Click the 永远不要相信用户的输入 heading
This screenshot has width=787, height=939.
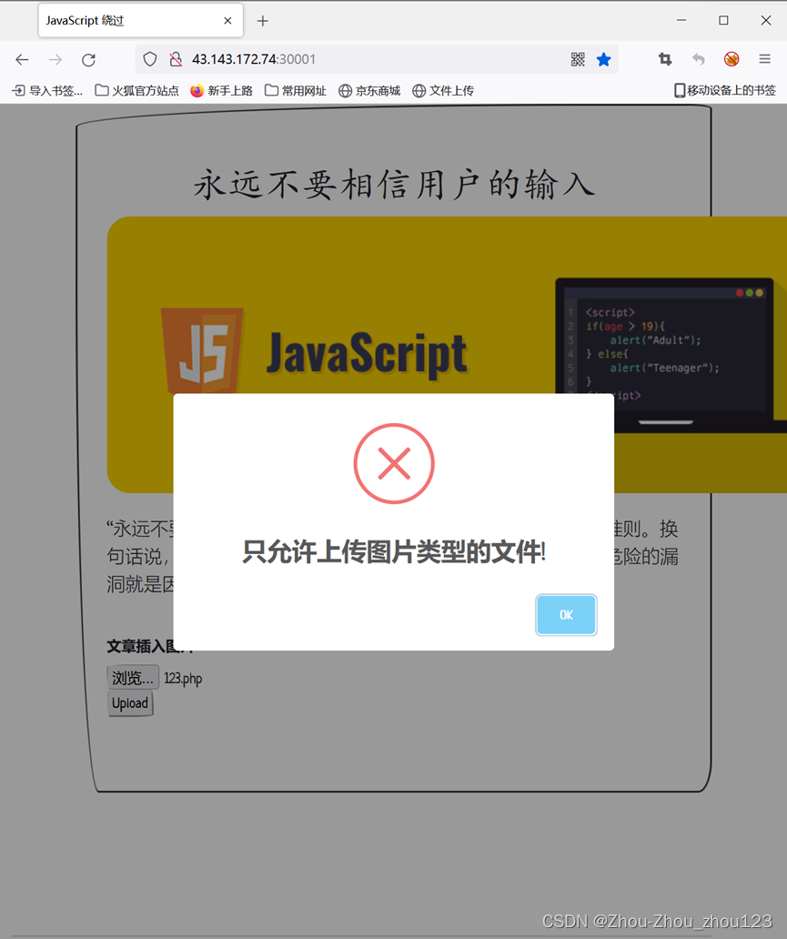pyautogui.click(x=394, y=184)
